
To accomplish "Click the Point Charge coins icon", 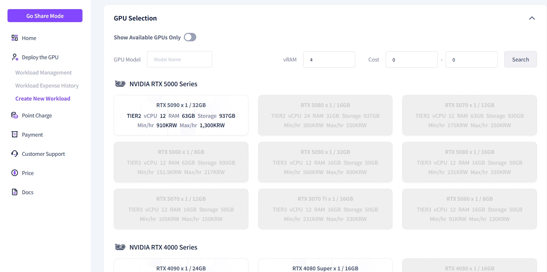I will pyautogui.click(x=15, y=116).
